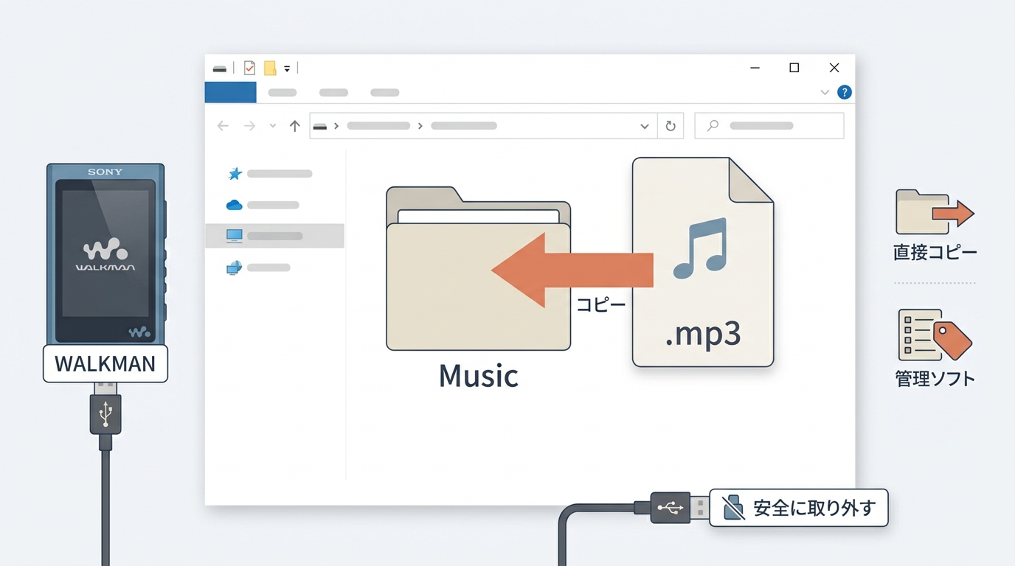Select the .mp3 audio file icon
The image size is (1015, 566).
tap(702, 262)
